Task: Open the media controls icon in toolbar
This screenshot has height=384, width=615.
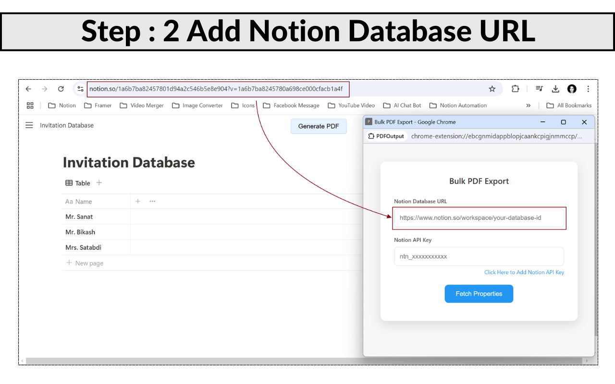Action: 540,89
